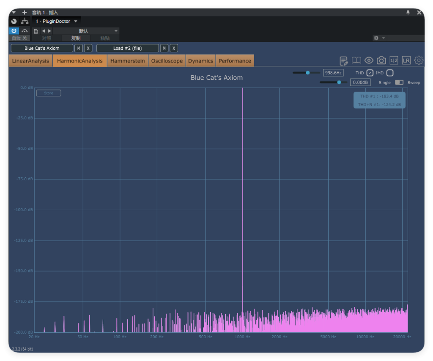
Task: Click the Blue Cat's Axiom graph title
Action: pyautogui.click(x=216, y=78)
